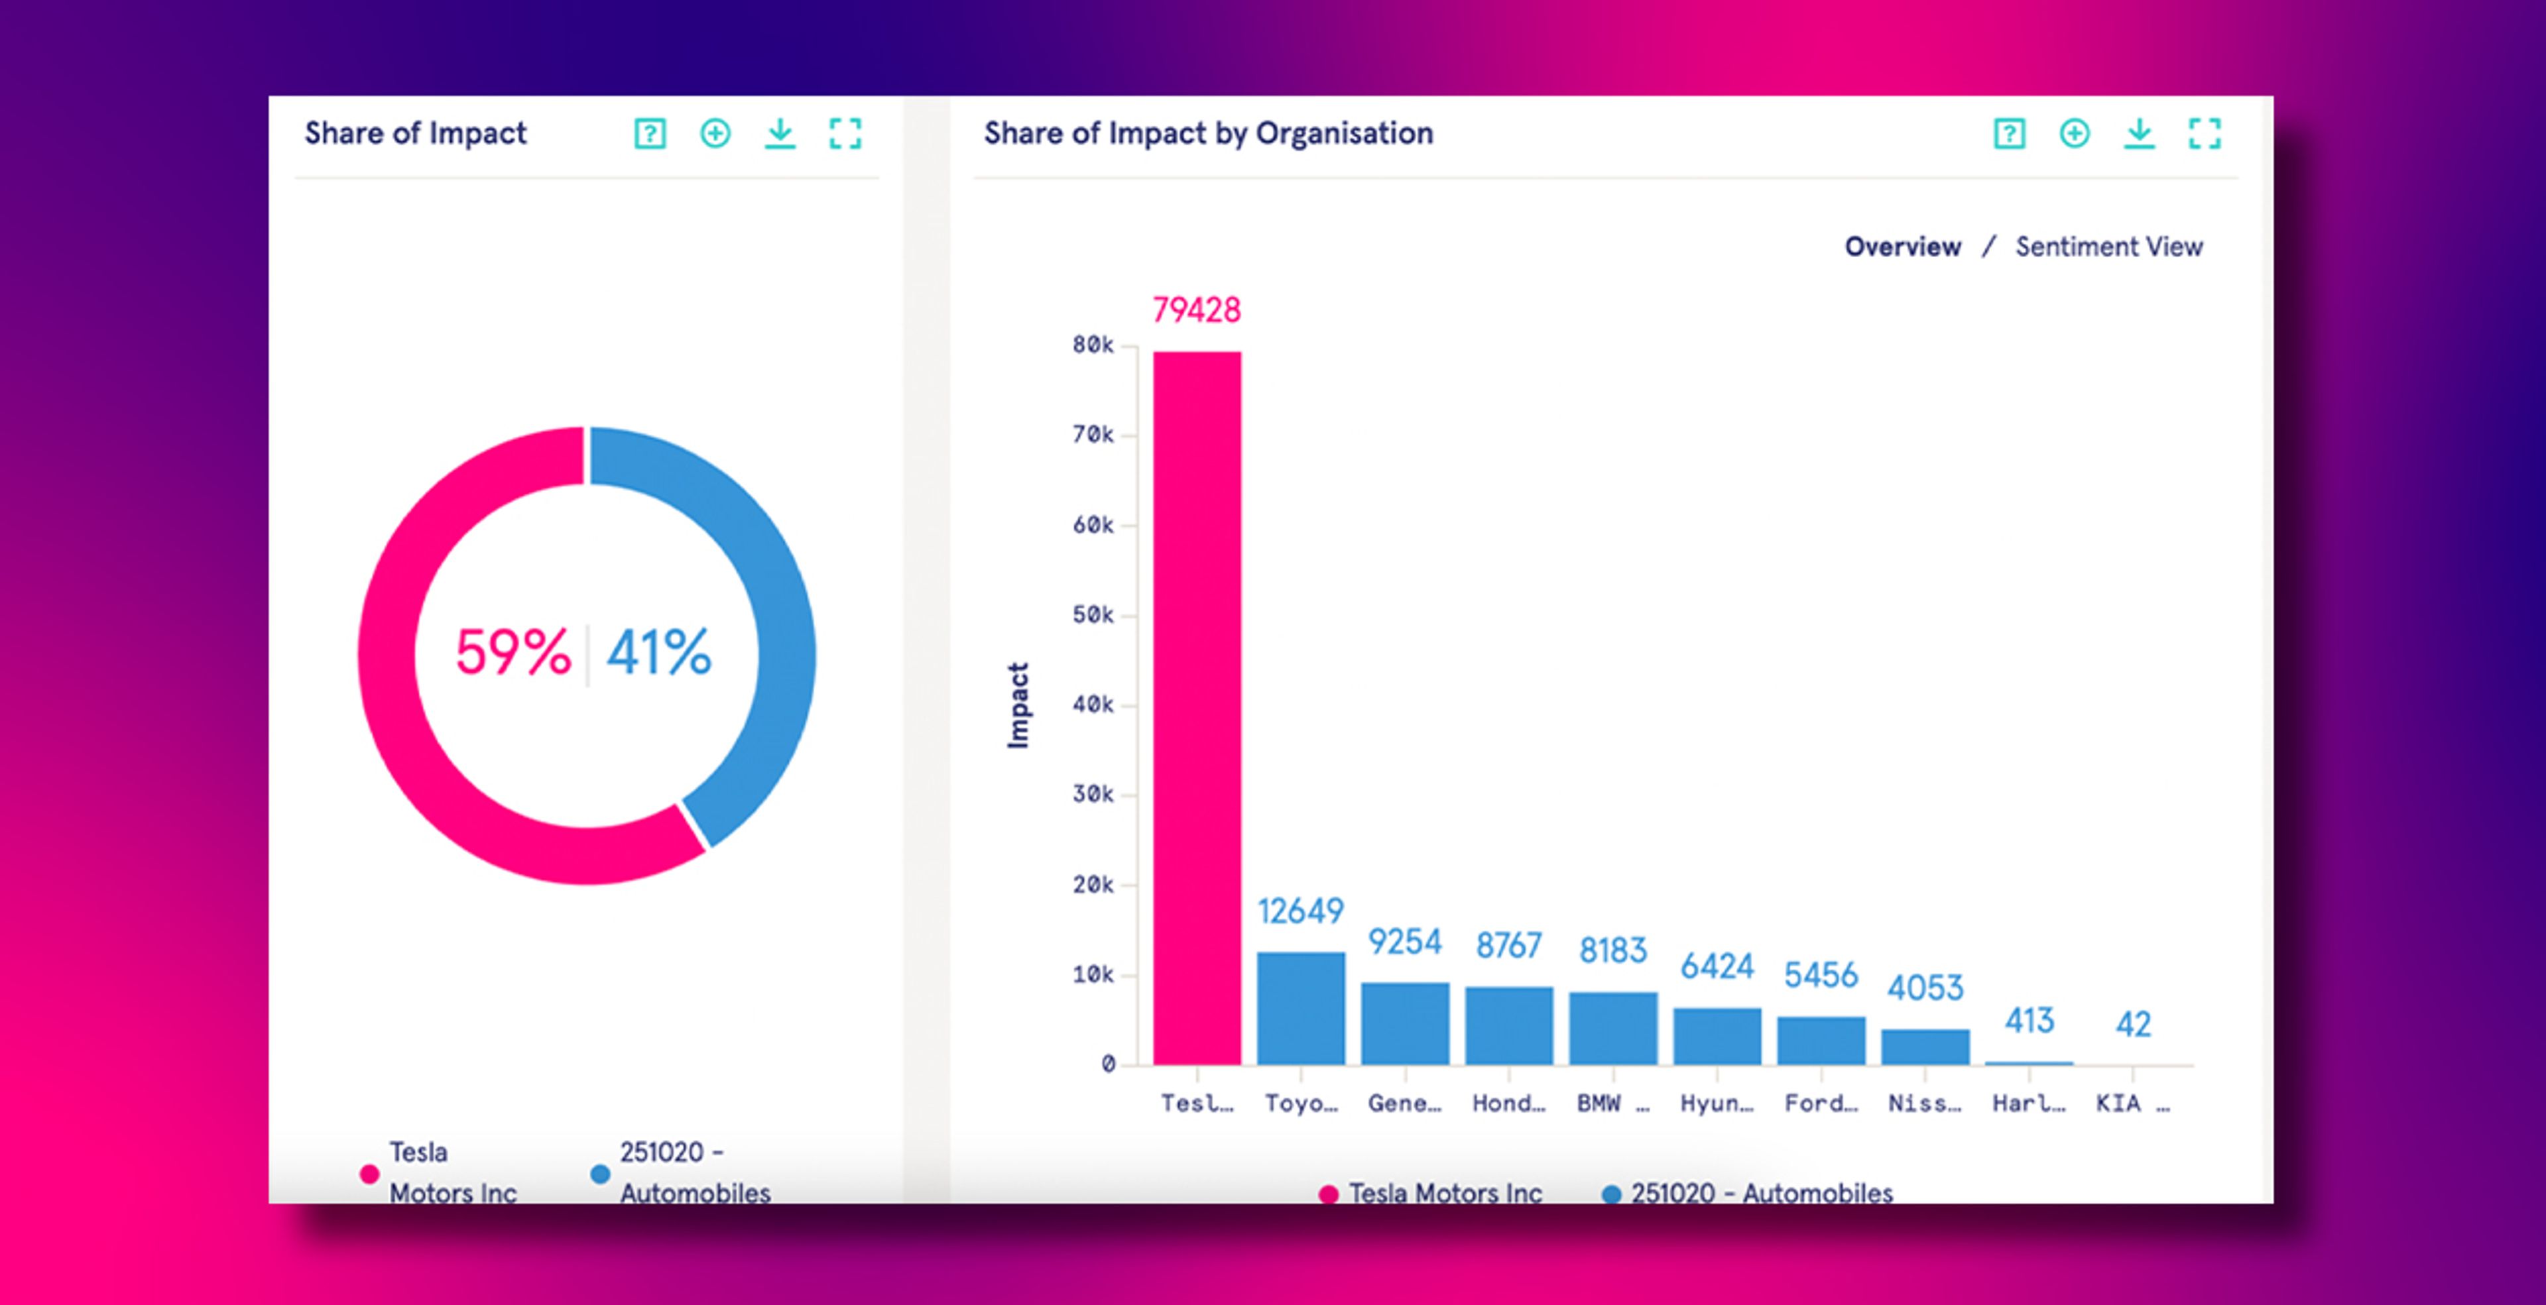The image size is (2546, 1305).
Task: Click the Harl... axis label
Action: pos(2029,1104)
